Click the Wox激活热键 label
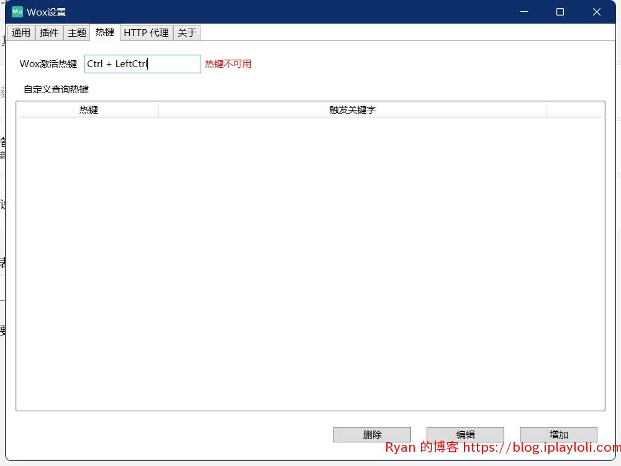 (x=48, y=64)
